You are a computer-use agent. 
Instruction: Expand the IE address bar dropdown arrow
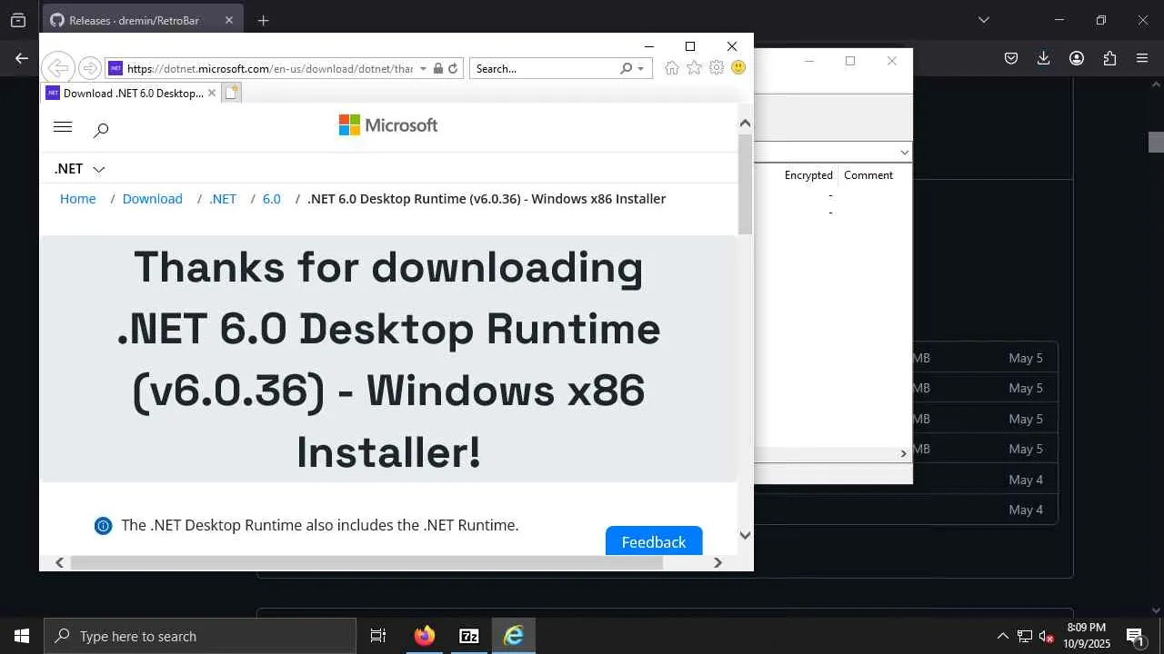click(423, 68)
